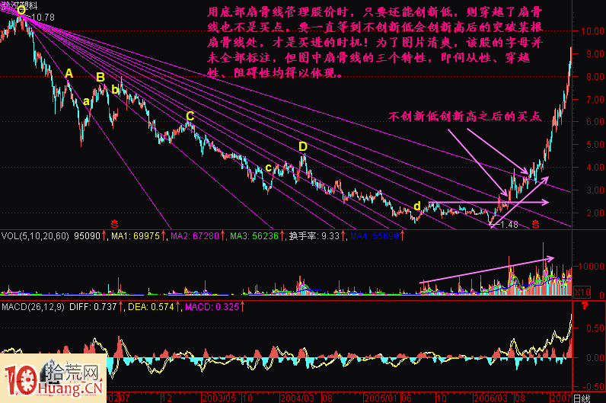This screenshot has height=403, width=606.
Task: Click the 2004/03 date on time axis
Action: tap(298, 398)
